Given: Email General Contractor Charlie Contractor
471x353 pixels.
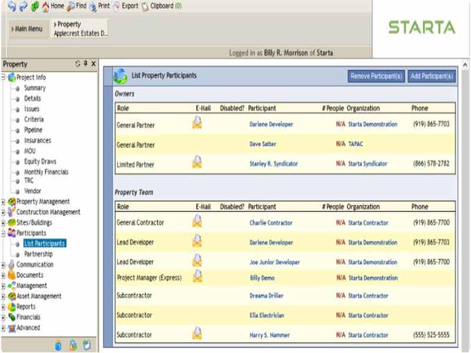Looking at the screenshot, I should point(197,221).
